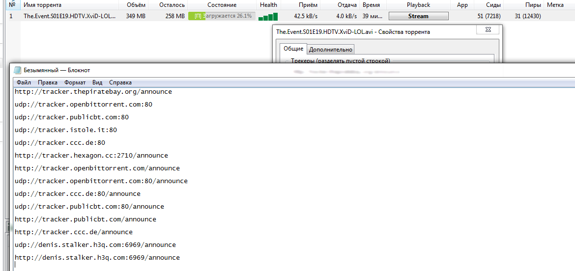This screenshot has width=575, height=271.
Task: Open the Файл menu in Notepad
Action: pyautogui.click(x=24, y=82)
